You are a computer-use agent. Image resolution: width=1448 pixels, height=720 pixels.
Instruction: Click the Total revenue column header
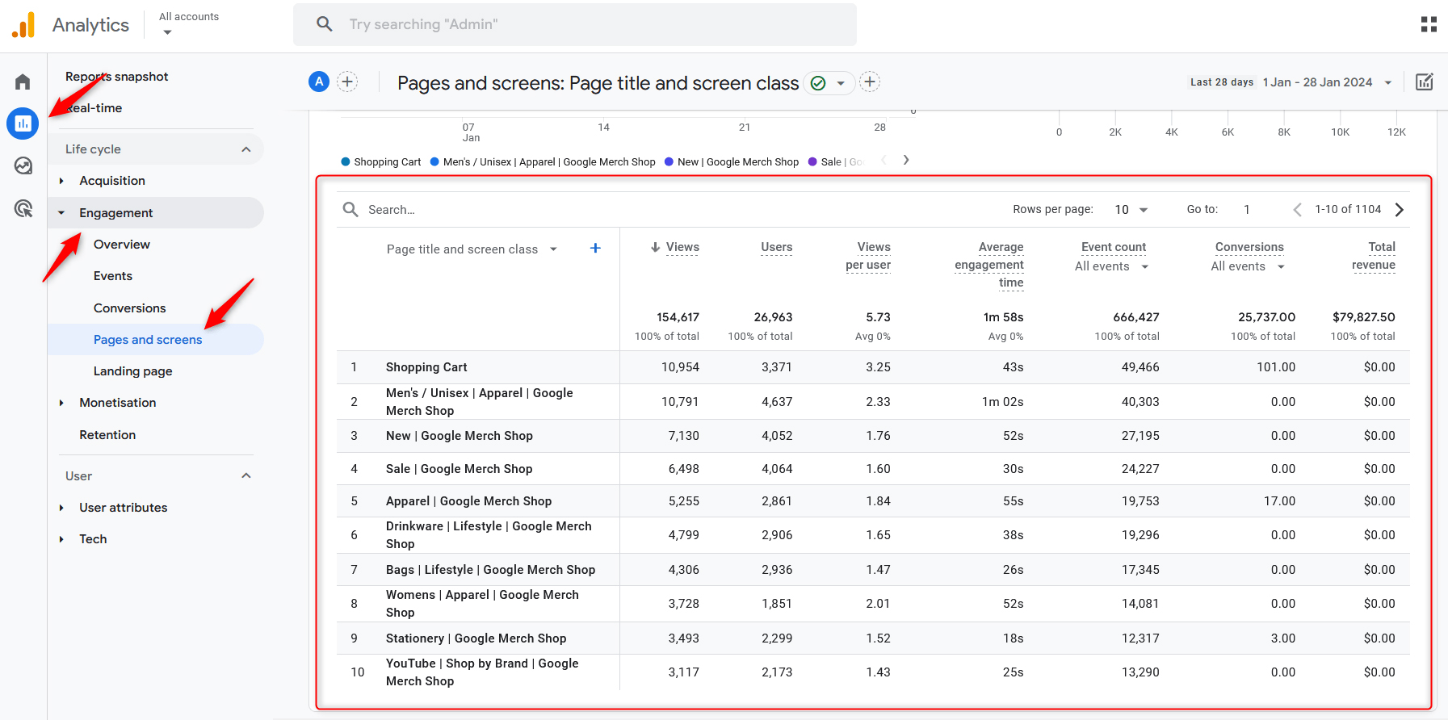point(1374,256)
